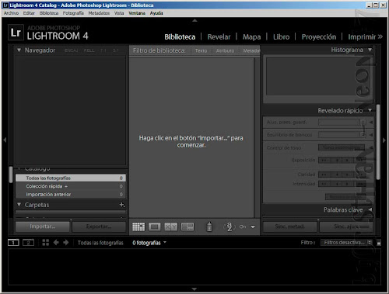Collapse right panel group arrow
The image size is (389, 294).
click(x=384, y=140)
